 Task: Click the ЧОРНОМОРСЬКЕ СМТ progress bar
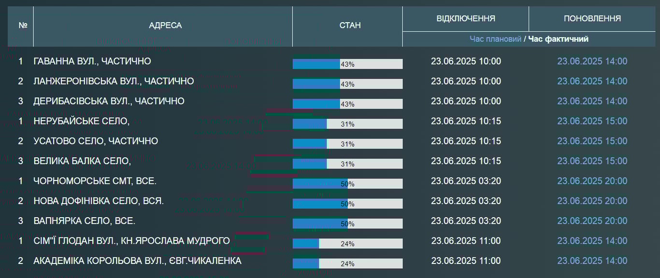tap(347, 184)
